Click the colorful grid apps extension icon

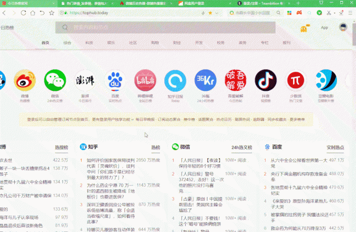tap(289, 13)
